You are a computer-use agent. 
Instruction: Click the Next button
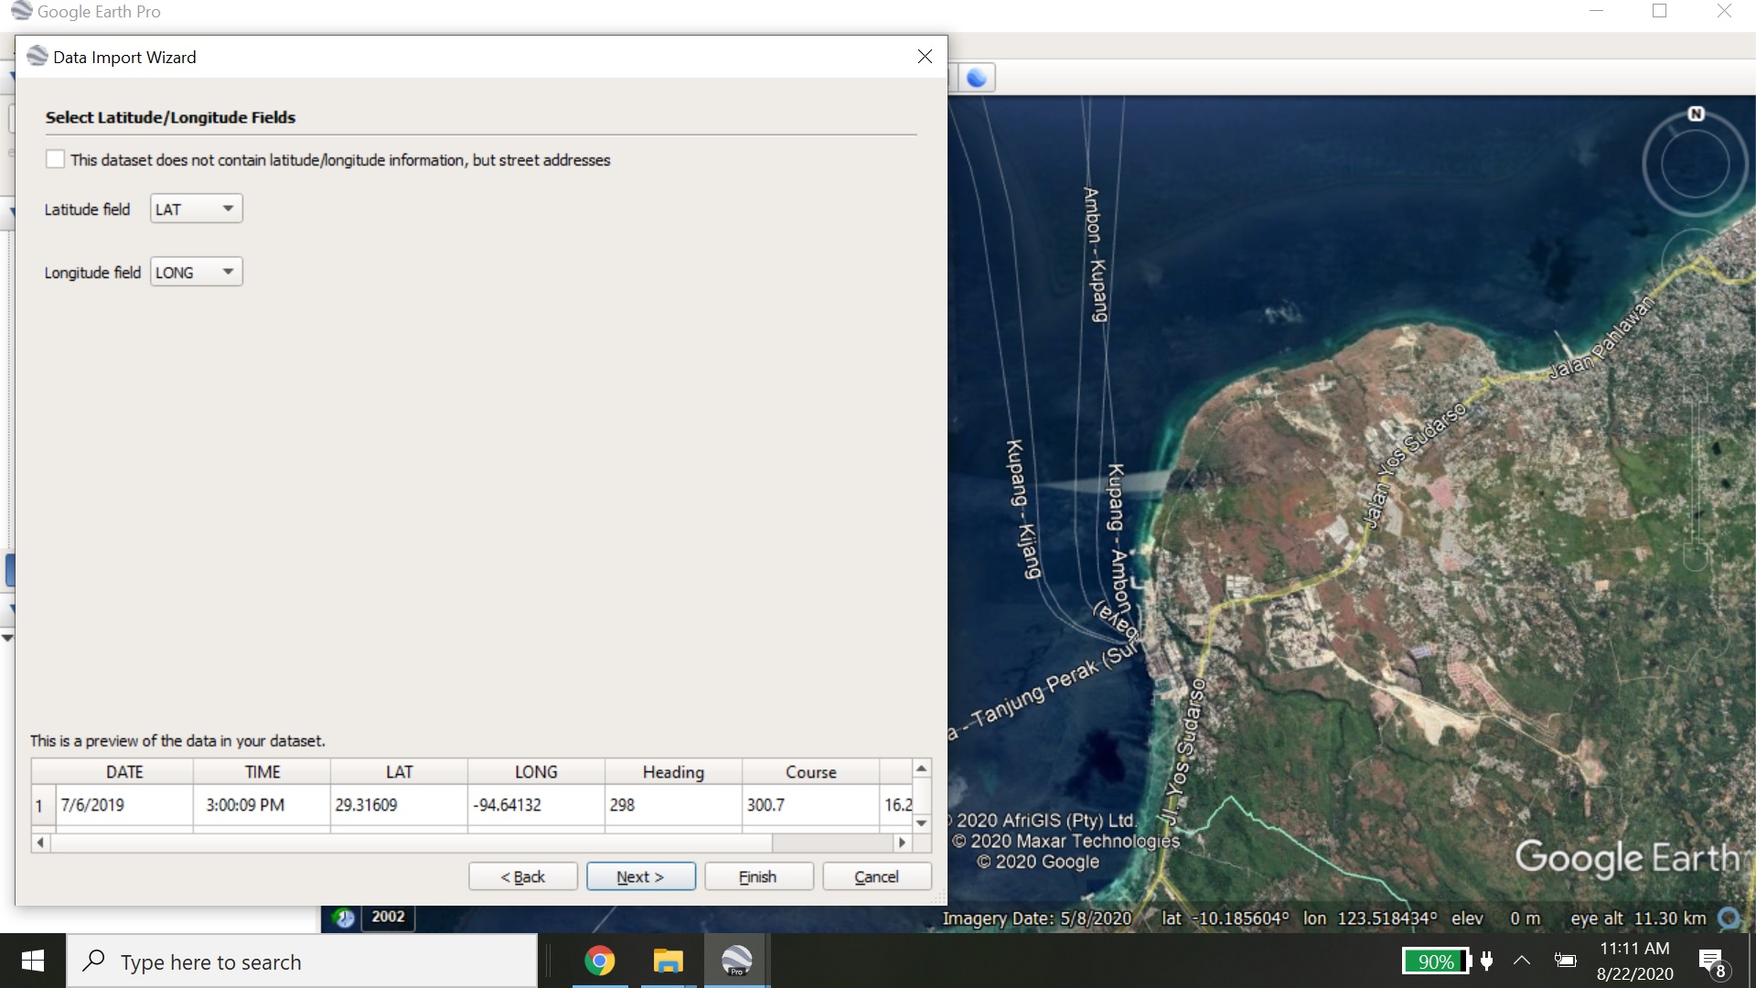coord(640,876)
